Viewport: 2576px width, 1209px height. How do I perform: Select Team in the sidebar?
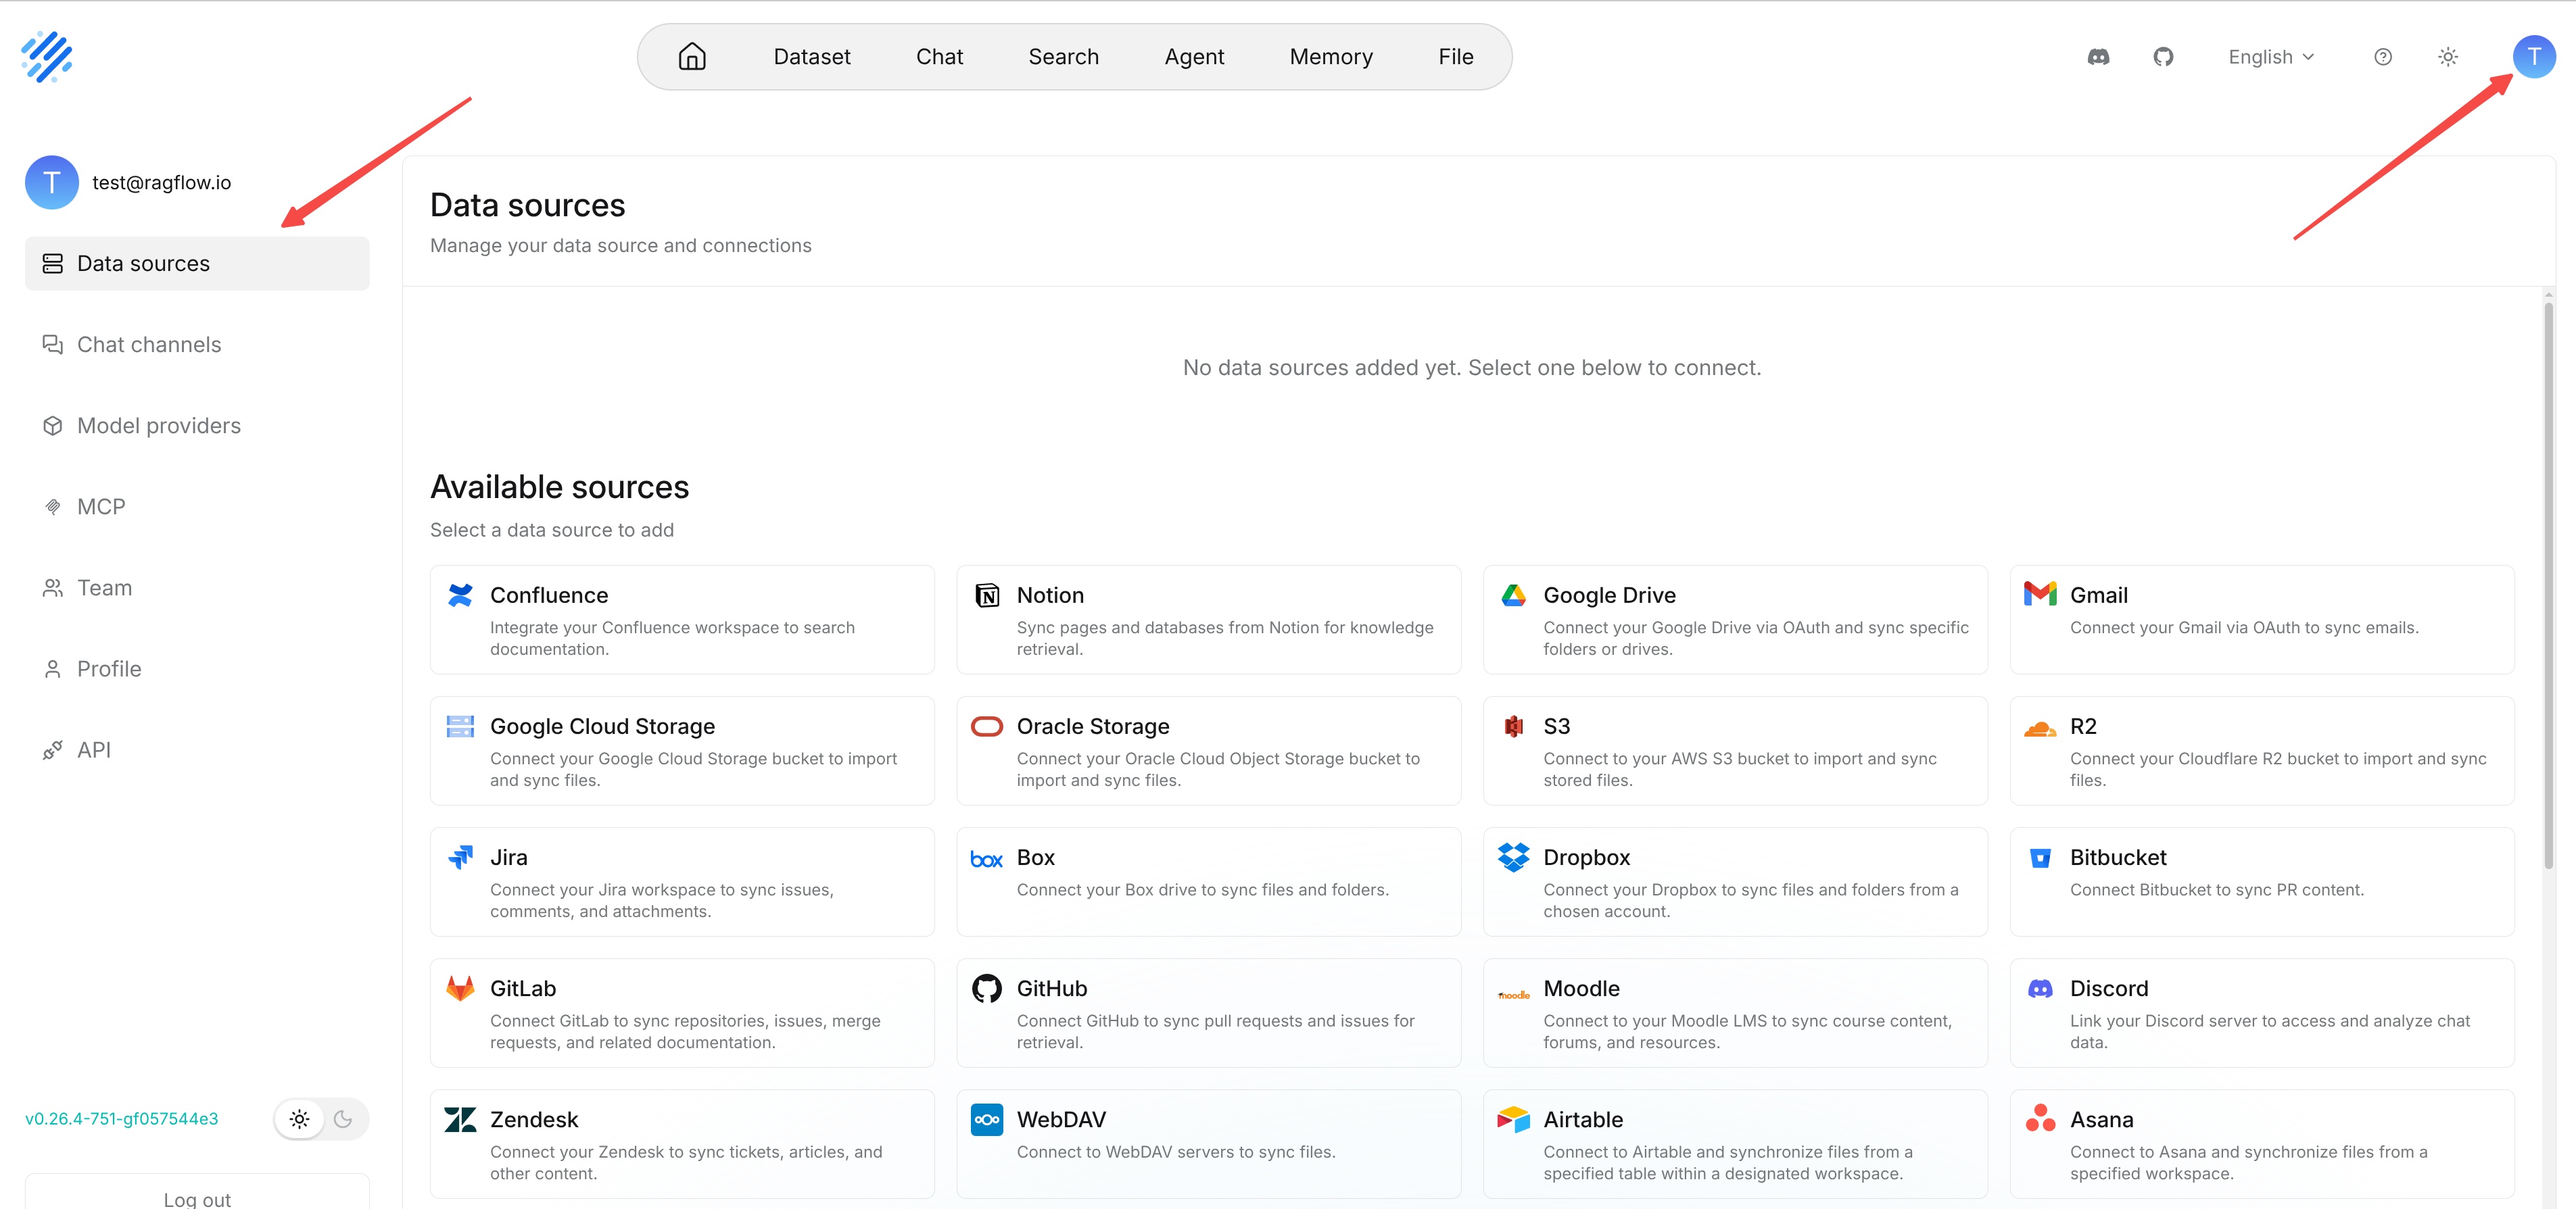197,587
